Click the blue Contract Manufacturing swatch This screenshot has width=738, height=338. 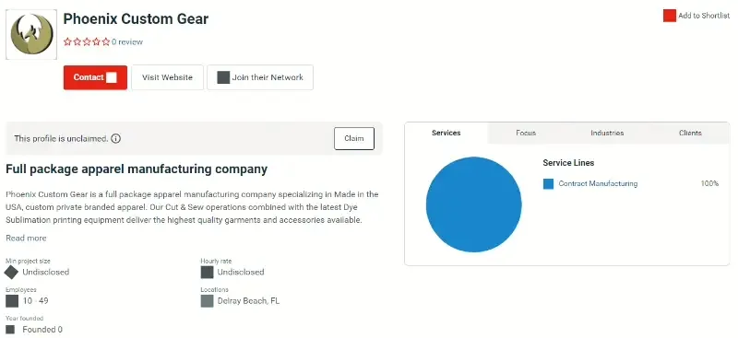(x=548, y=184)
